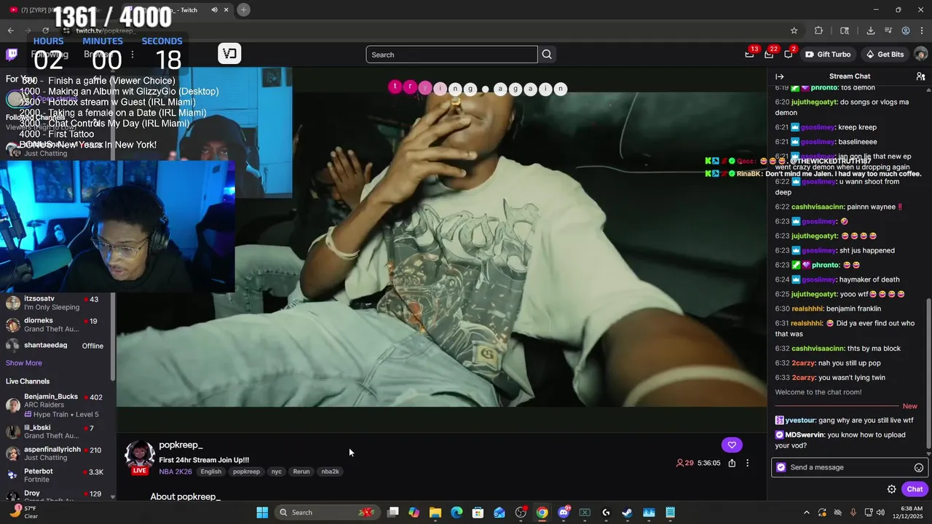Select the nba2k tag

click(331, 472)
